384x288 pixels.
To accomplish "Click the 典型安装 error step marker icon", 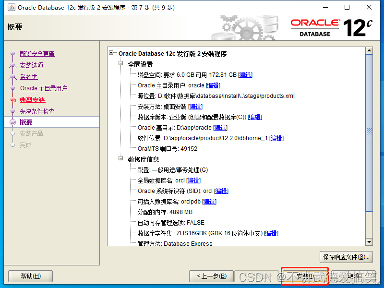I will [13, 100].
